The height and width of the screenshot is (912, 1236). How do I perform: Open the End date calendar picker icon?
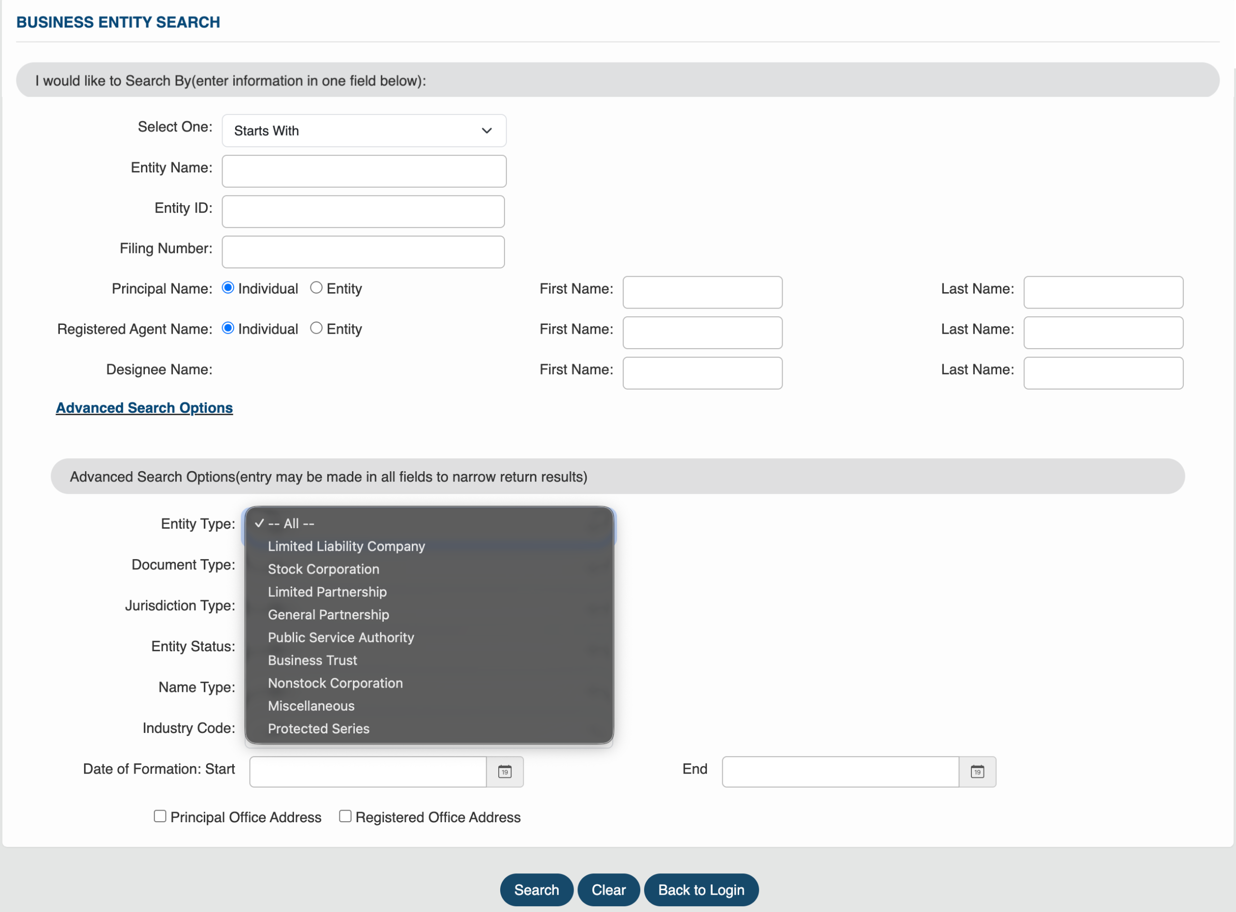click(x=977, y=772)
